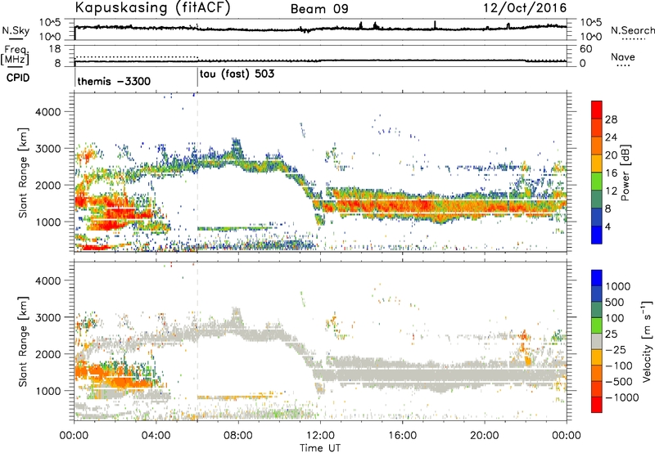Image resolution: width=655 pixels, height=453 pixels.
Task: Click the 1000 tick on Velocity colorbar
Action: [x=618, y=286]
